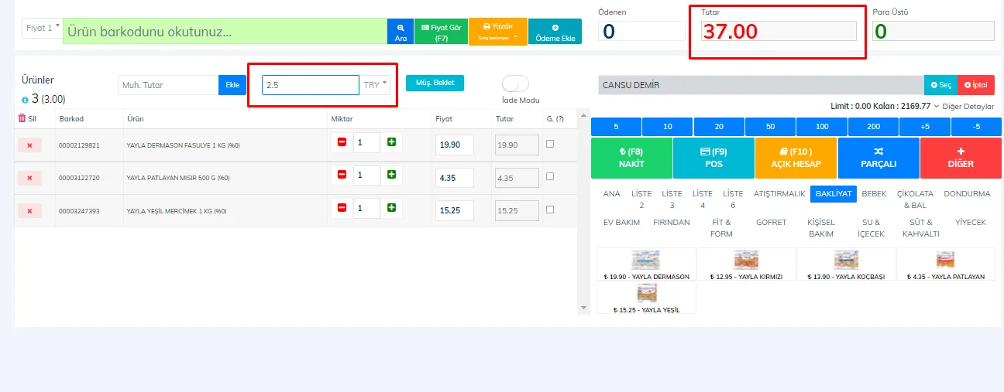The height and width of the screenshot is (392, 1004).
Task: Edit the 15.25 Fiyat price field
Action: pyautogui.click(x=455, y=210)
